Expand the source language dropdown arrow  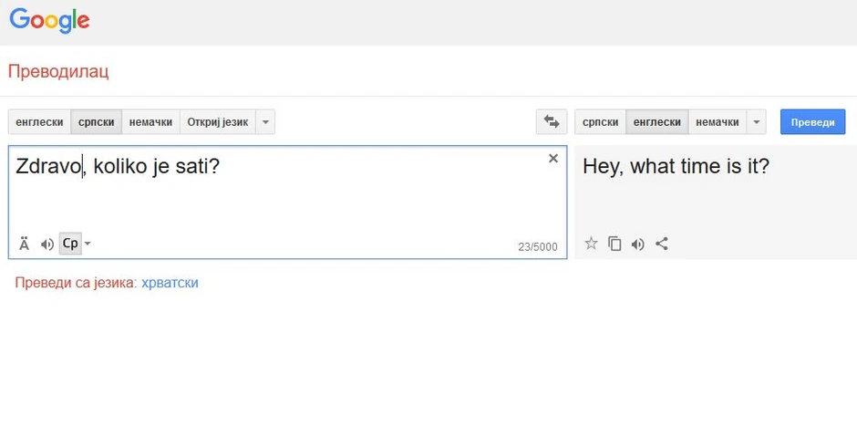pyautogui.click(x=264, y=121)
